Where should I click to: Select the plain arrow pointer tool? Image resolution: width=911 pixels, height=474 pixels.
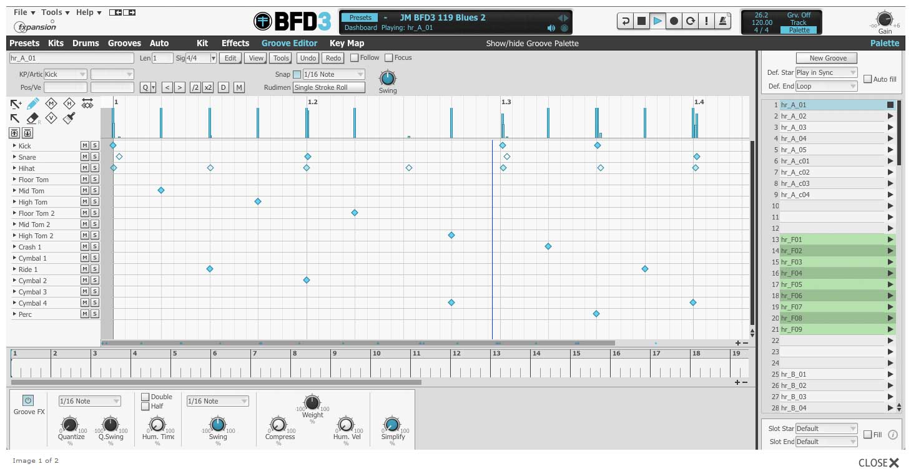coord(15,118)
